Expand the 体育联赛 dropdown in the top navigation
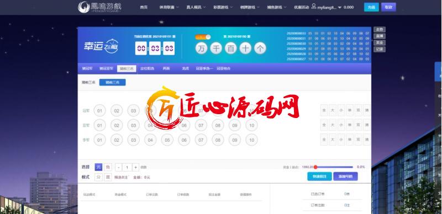 [169, 7]
